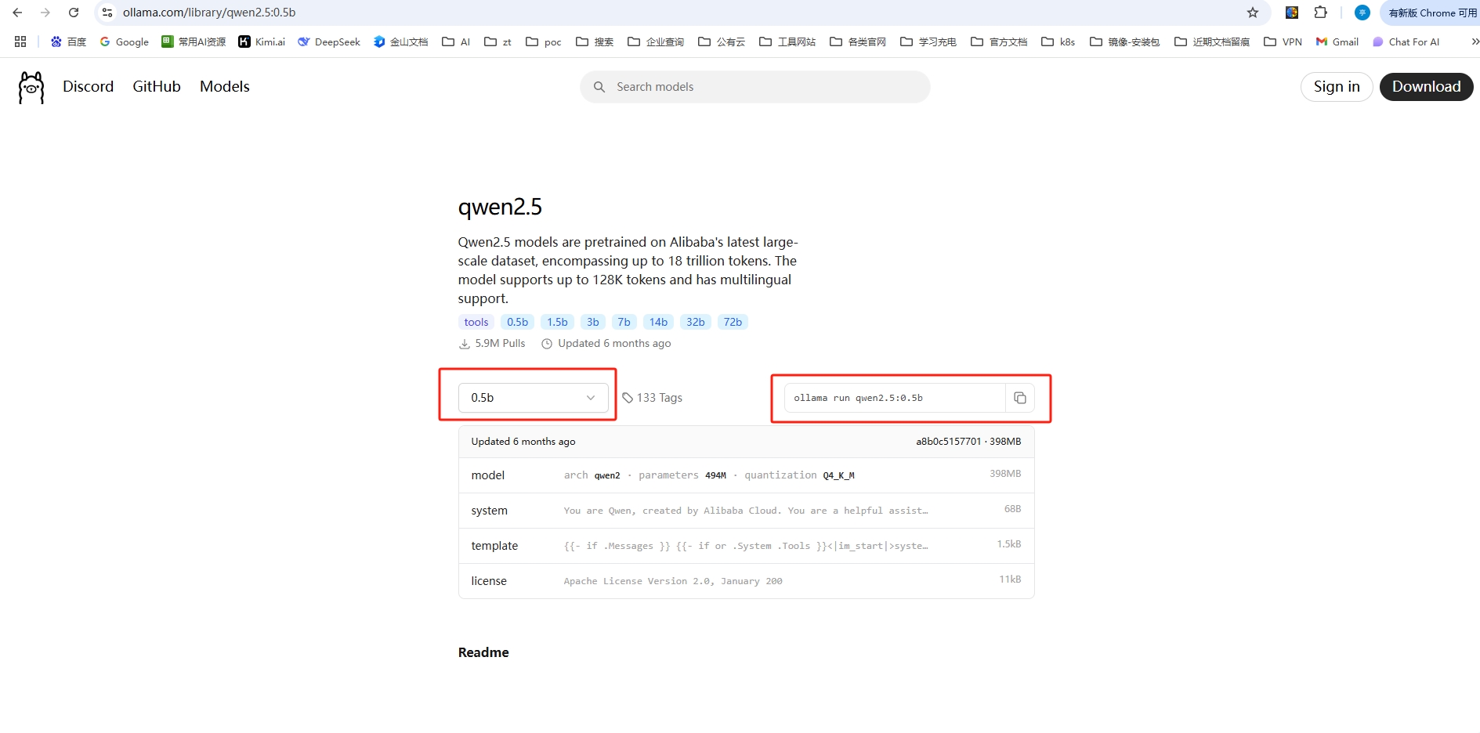Open the zt bookmarks folder
The height and width of the screenshot is (733, 1480).
[x=498, y=42]
